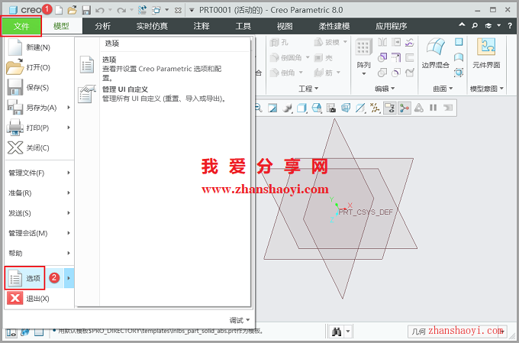
Task: Switch to the 注释 tab
Action: (201, 26)
